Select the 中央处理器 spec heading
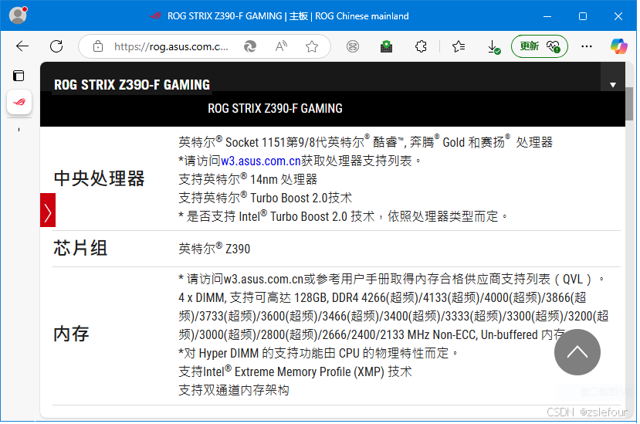Screen dimensions: 640x424 point(99,178)
